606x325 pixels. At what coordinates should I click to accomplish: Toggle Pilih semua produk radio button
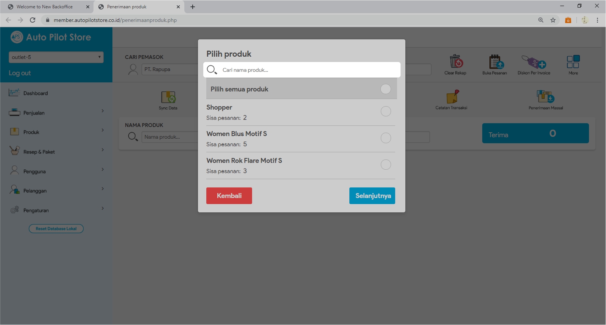click(385, 89)
